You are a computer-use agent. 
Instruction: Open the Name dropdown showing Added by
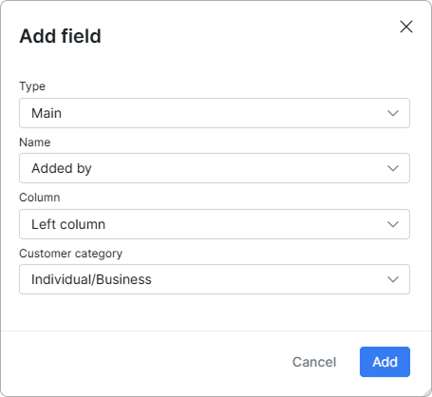(x=215, y=168)
